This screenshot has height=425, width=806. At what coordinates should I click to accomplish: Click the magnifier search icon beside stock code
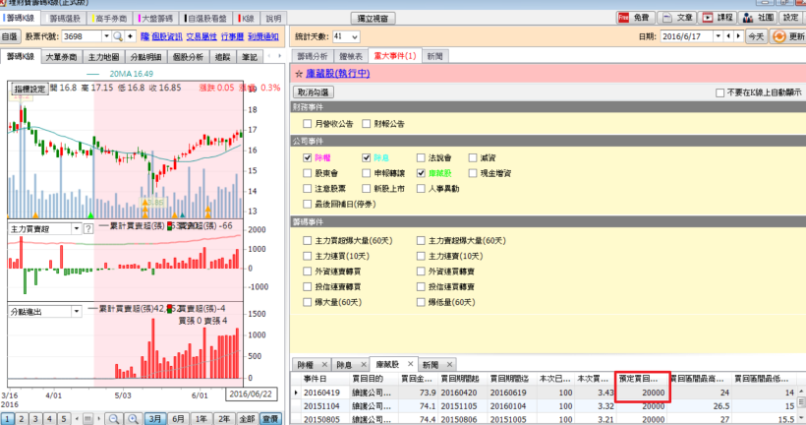pyautogui.click(x=117, y=36)
